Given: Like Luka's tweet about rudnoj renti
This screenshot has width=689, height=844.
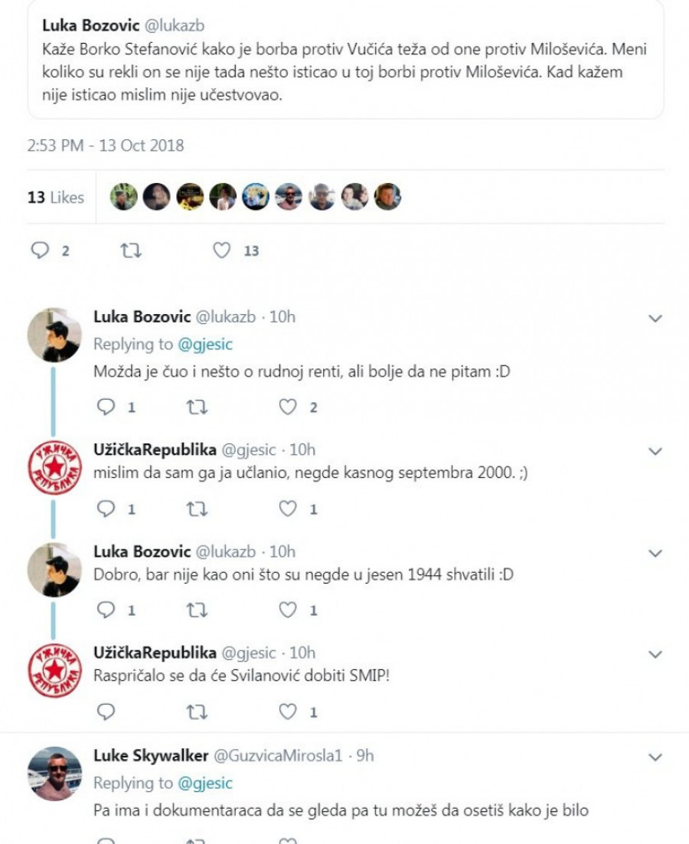Looking at the screenshot, I should pyautogui.click(x=287, y=407).
